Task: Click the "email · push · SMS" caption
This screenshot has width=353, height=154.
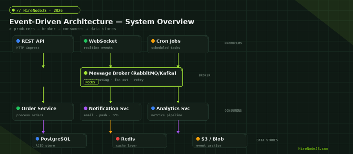Action: coord(101,115)
